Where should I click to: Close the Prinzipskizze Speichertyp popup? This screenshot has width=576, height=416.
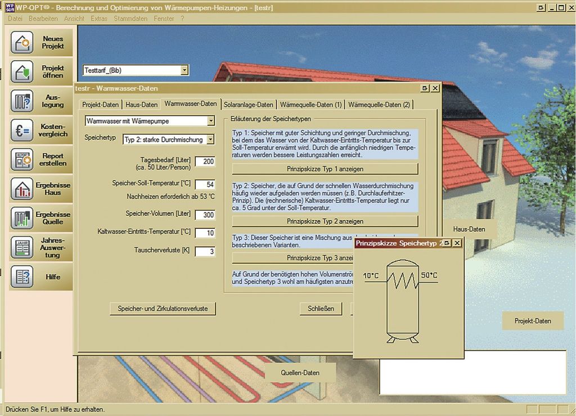[457, 243]
